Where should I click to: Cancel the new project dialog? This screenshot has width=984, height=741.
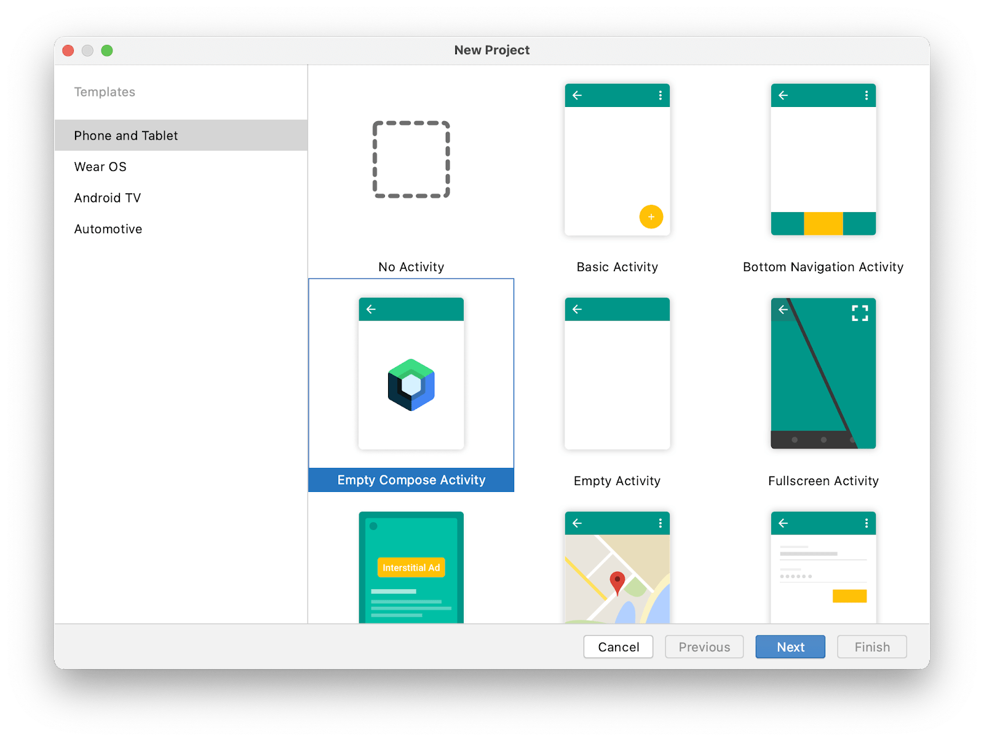coord(617,646)
